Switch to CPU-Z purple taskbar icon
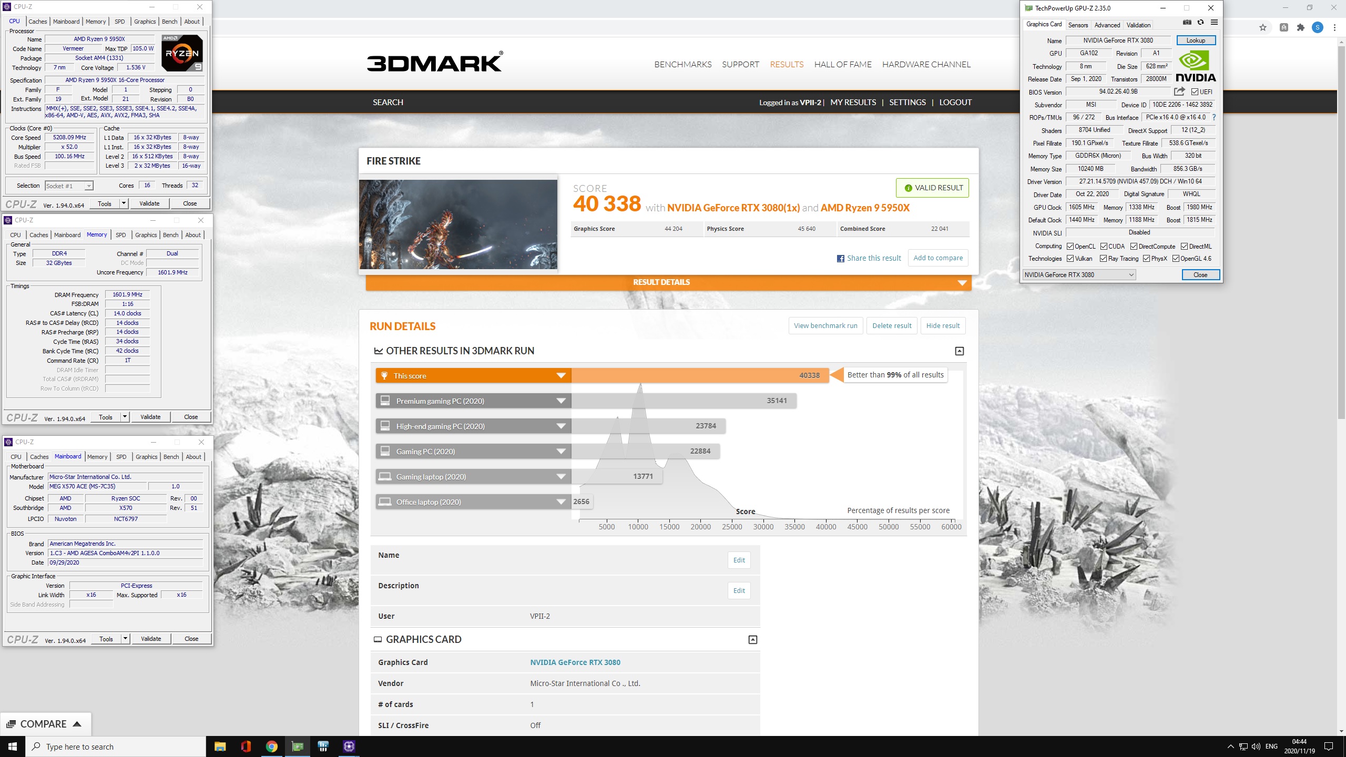Screen dimensions: 1346x757 (x=349, y=746)
